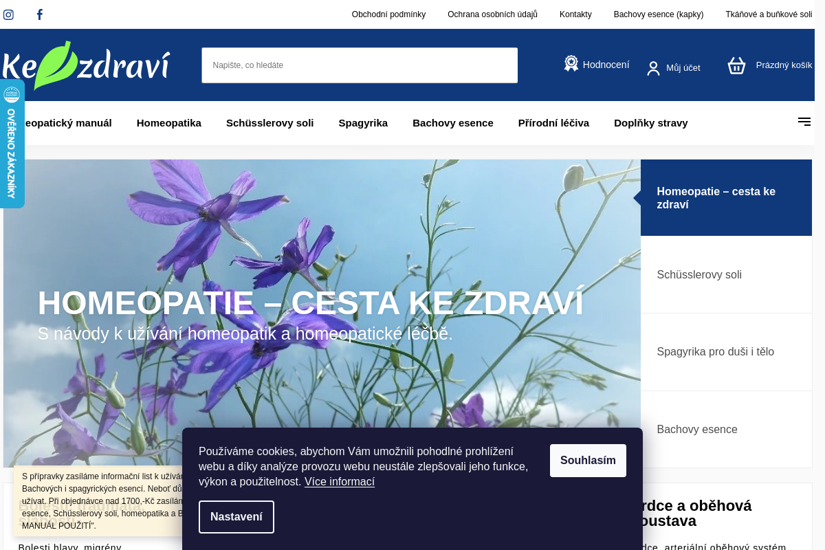Click the Ke zdraví leaf logo

click(85, 65)
